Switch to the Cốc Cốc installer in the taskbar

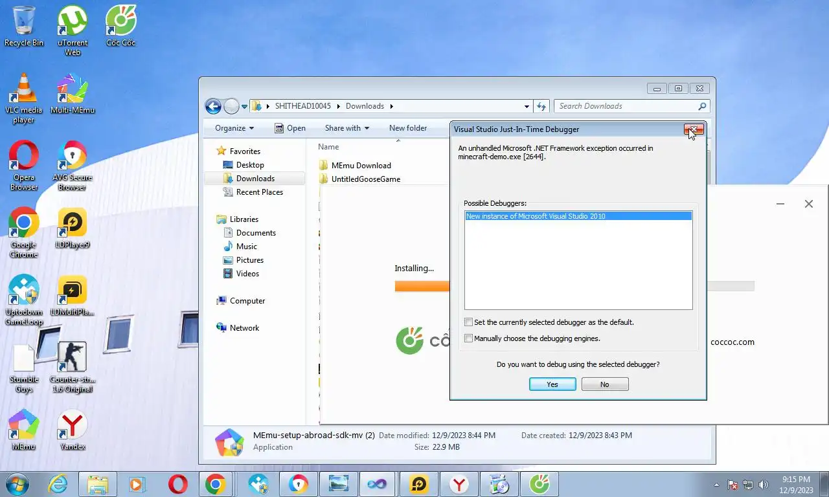coord(539,484)
